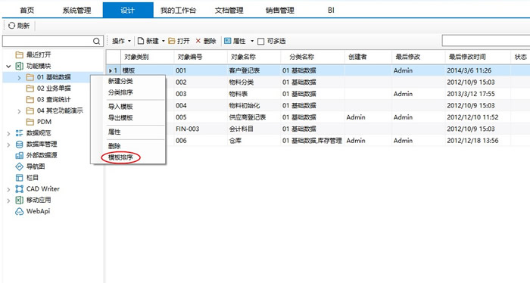This screenshot has width=530, height=283.
Task: Click the 外部数据源 chart icon
Action: [19, 155]
